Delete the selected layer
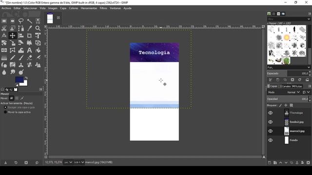 tap(308, 162)
